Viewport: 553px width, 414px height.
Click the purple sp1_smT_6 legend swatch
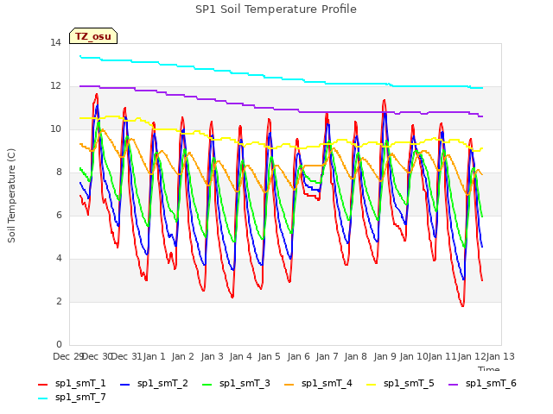point(453,385)
